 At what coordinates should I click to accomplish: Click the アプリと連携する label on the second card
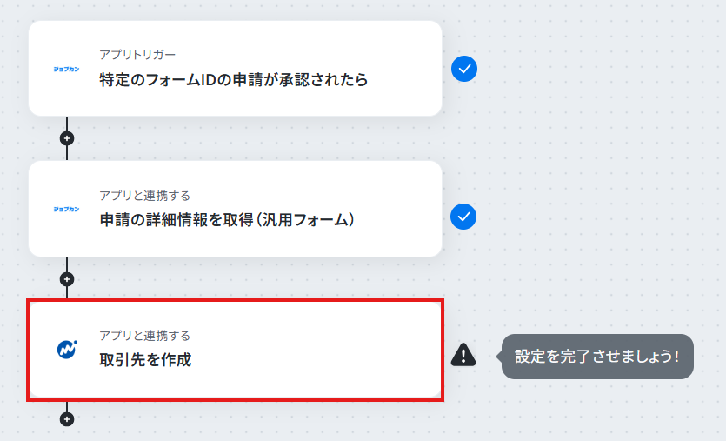144,196
